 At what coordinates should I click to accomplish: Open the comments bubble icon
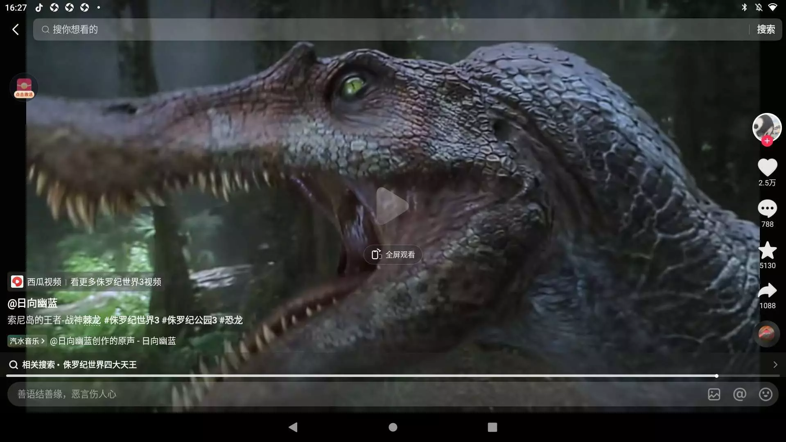[767, 209]
